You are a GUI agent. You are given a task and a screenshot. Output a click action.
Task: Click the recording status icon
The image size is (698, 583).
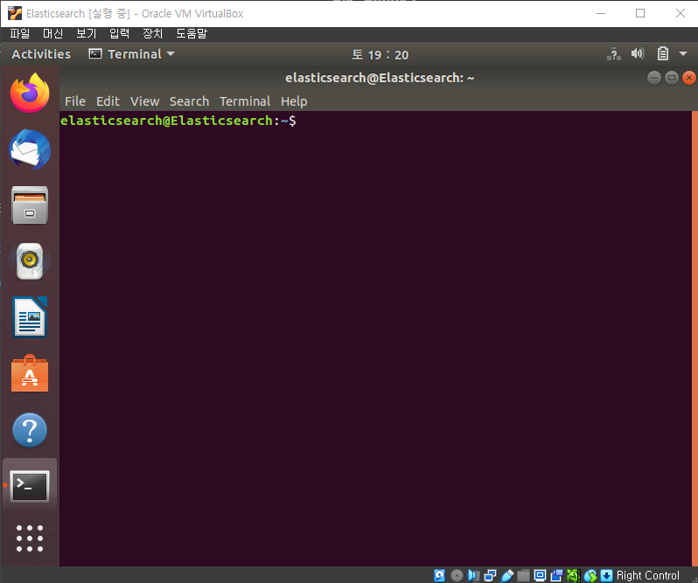coord(557,575)
